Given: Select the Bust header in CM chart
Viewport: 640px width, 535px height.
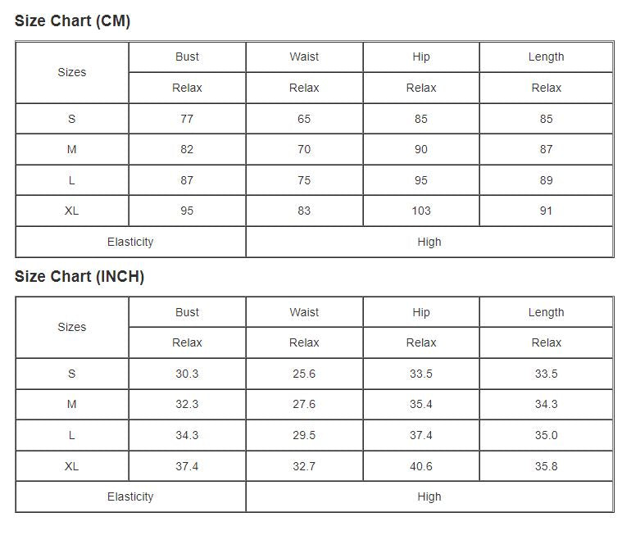Looking at the screenshot, I should [x=187, y=57].
